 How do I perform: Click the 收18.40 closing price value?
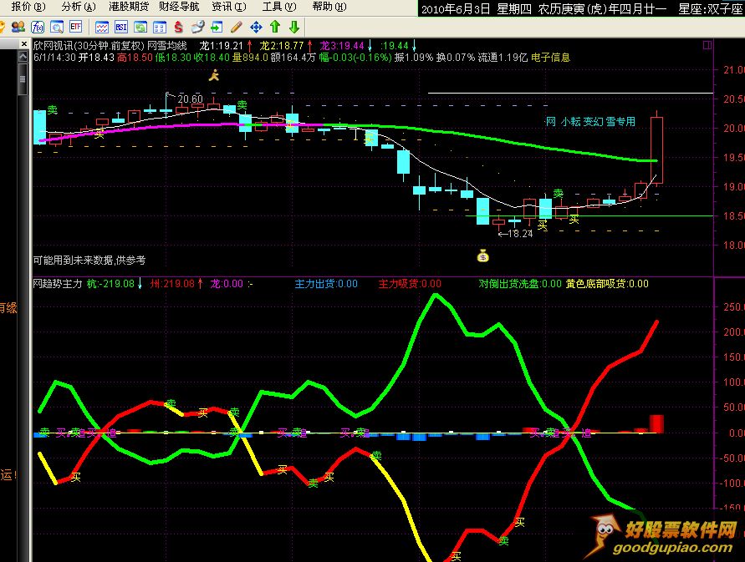click(212, 58)
